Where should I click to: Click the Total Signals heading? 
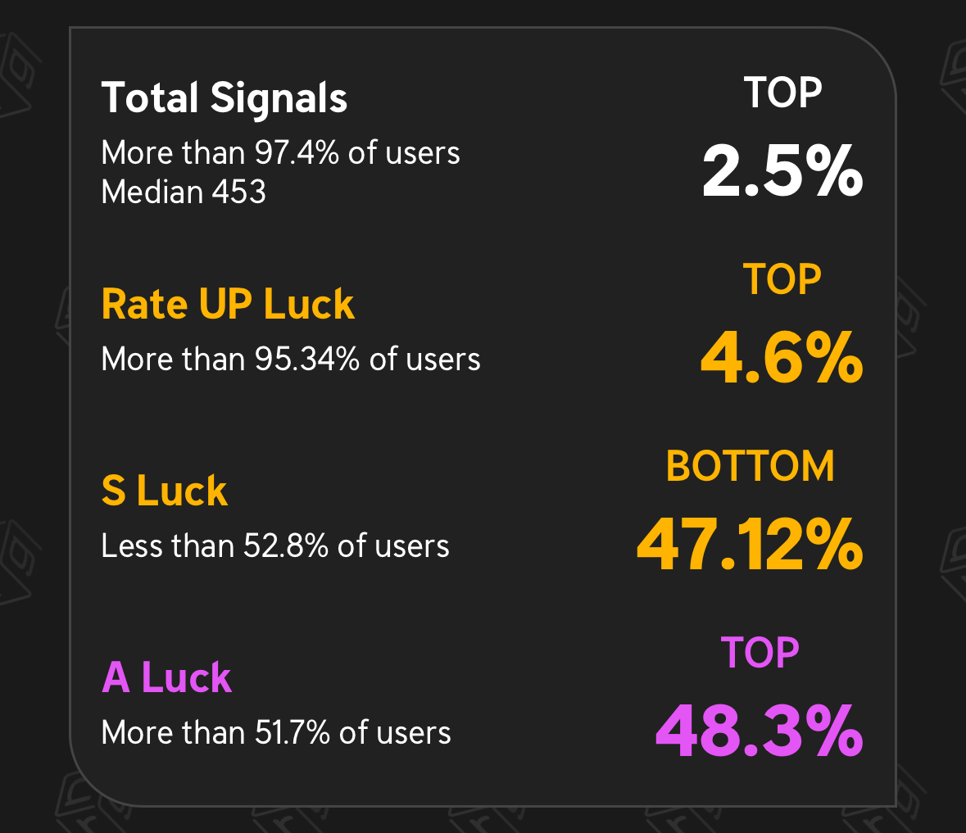click(x=224, y=98)
